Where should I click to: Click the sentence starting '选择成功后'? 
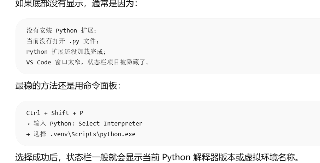pos(158,157)
